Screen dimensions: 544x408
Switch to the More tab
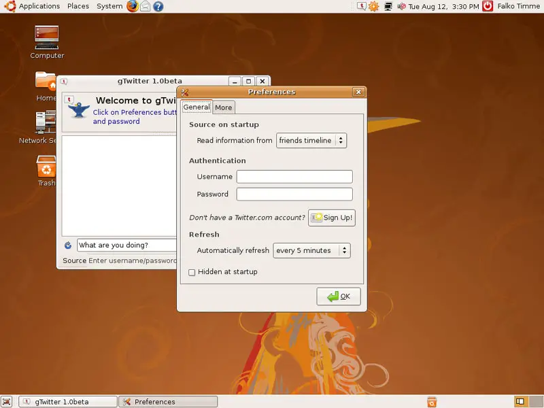tap(224, 107)
